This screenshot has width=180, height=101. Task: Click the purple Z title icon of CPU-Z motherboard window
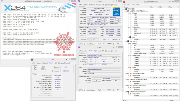pos(79,47)
